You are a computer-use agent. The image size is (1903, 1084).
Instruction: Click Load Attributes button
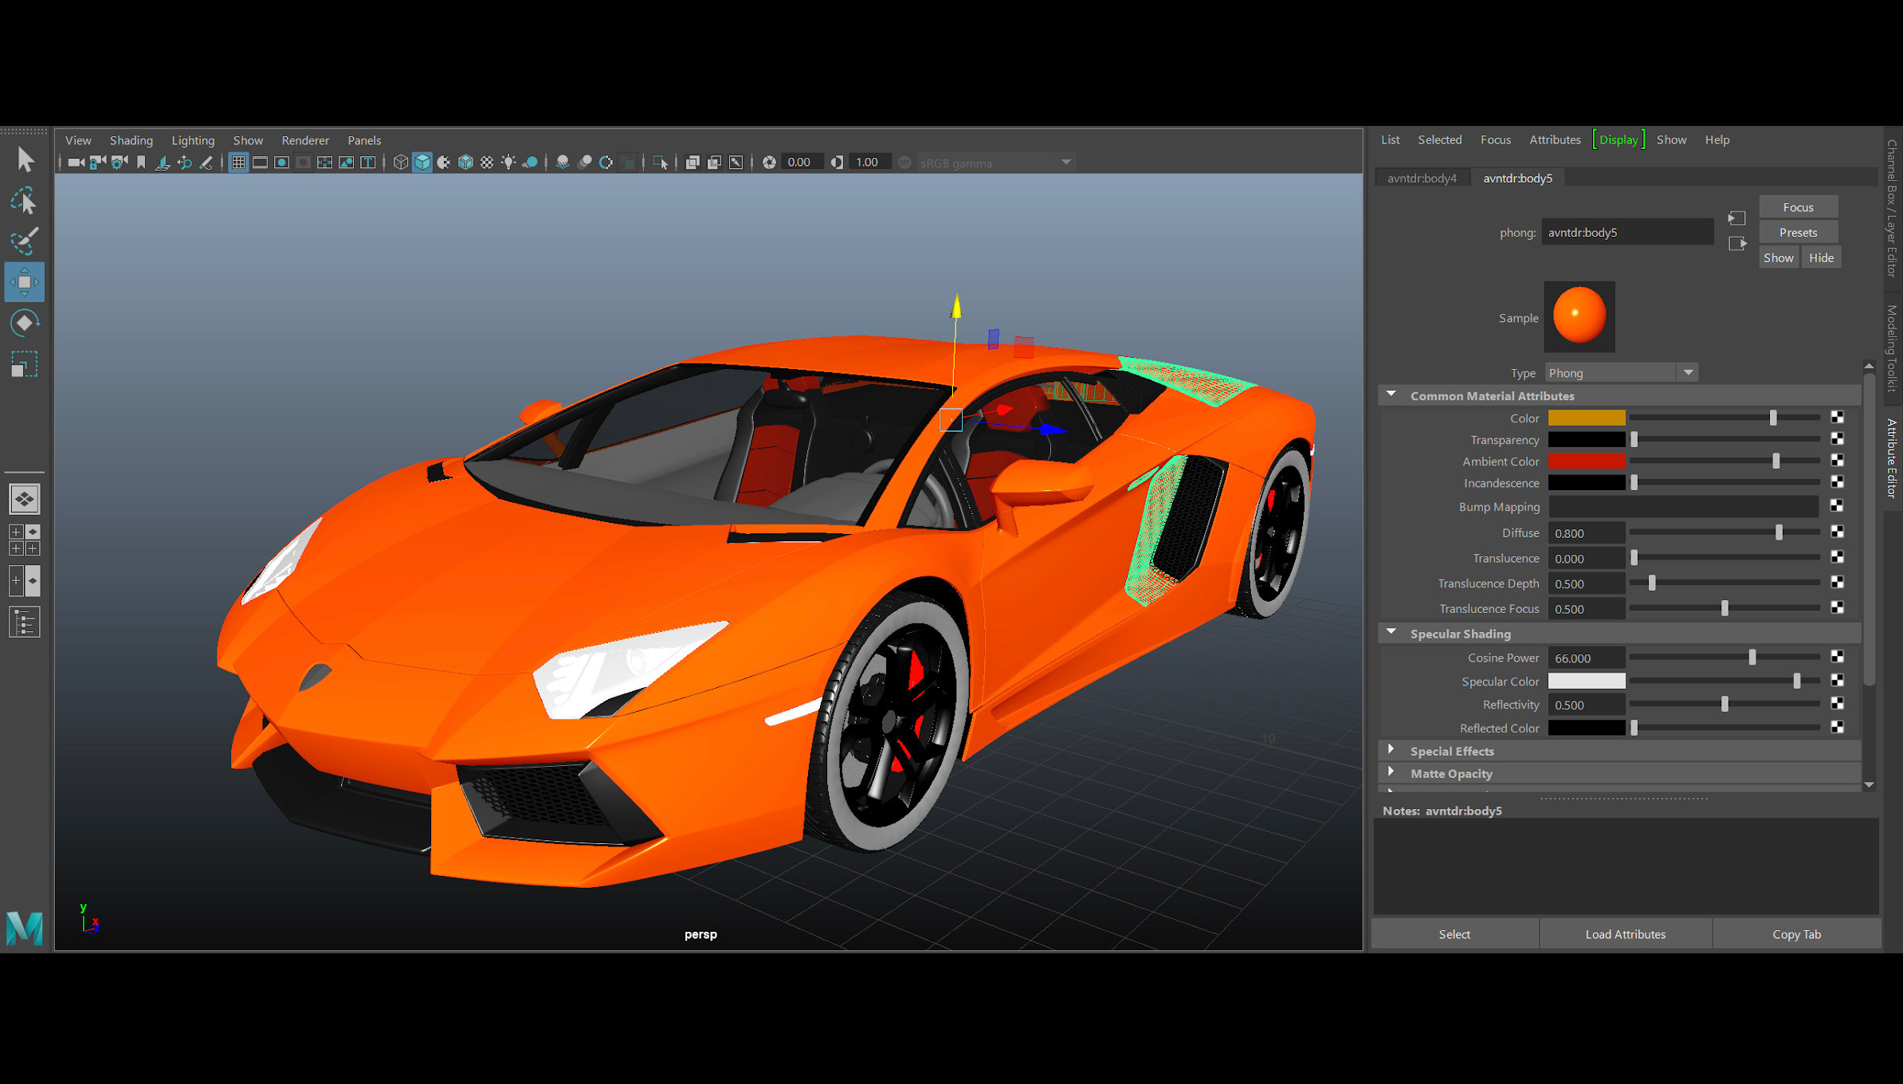1625,934
